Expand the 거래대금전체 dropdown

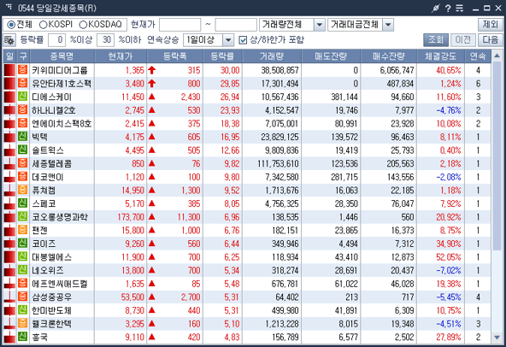[x=388, y=25]
